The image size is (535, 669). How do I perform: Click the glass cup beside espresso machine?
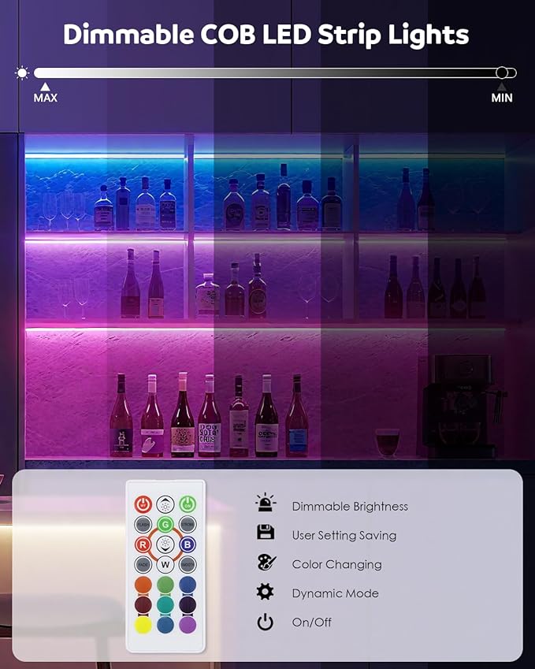(388, 444)
